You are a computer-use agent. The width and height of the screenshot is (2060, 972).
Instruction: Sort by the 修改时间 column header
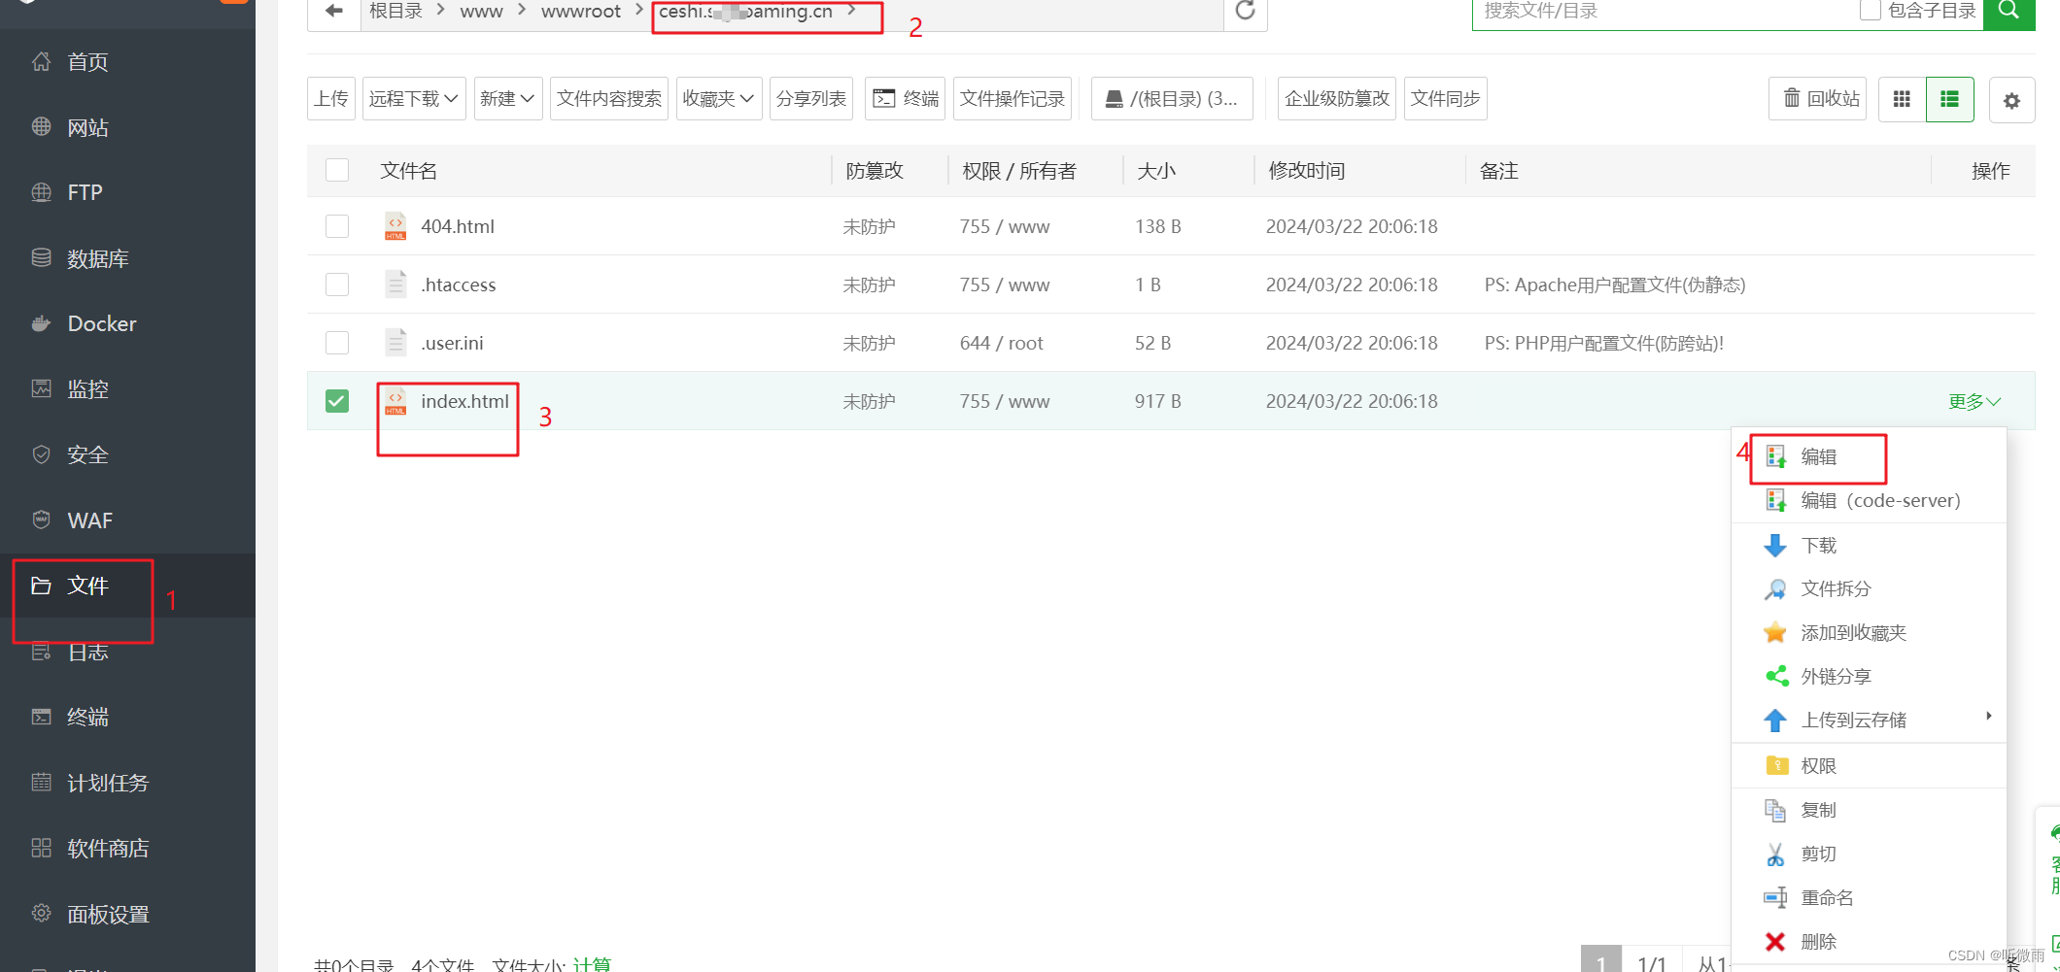[1307, 171]
